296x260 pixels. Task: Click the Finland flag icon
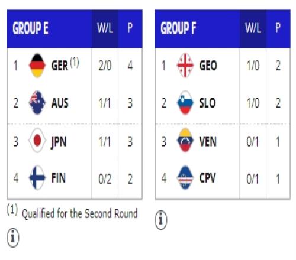(37, 178)
